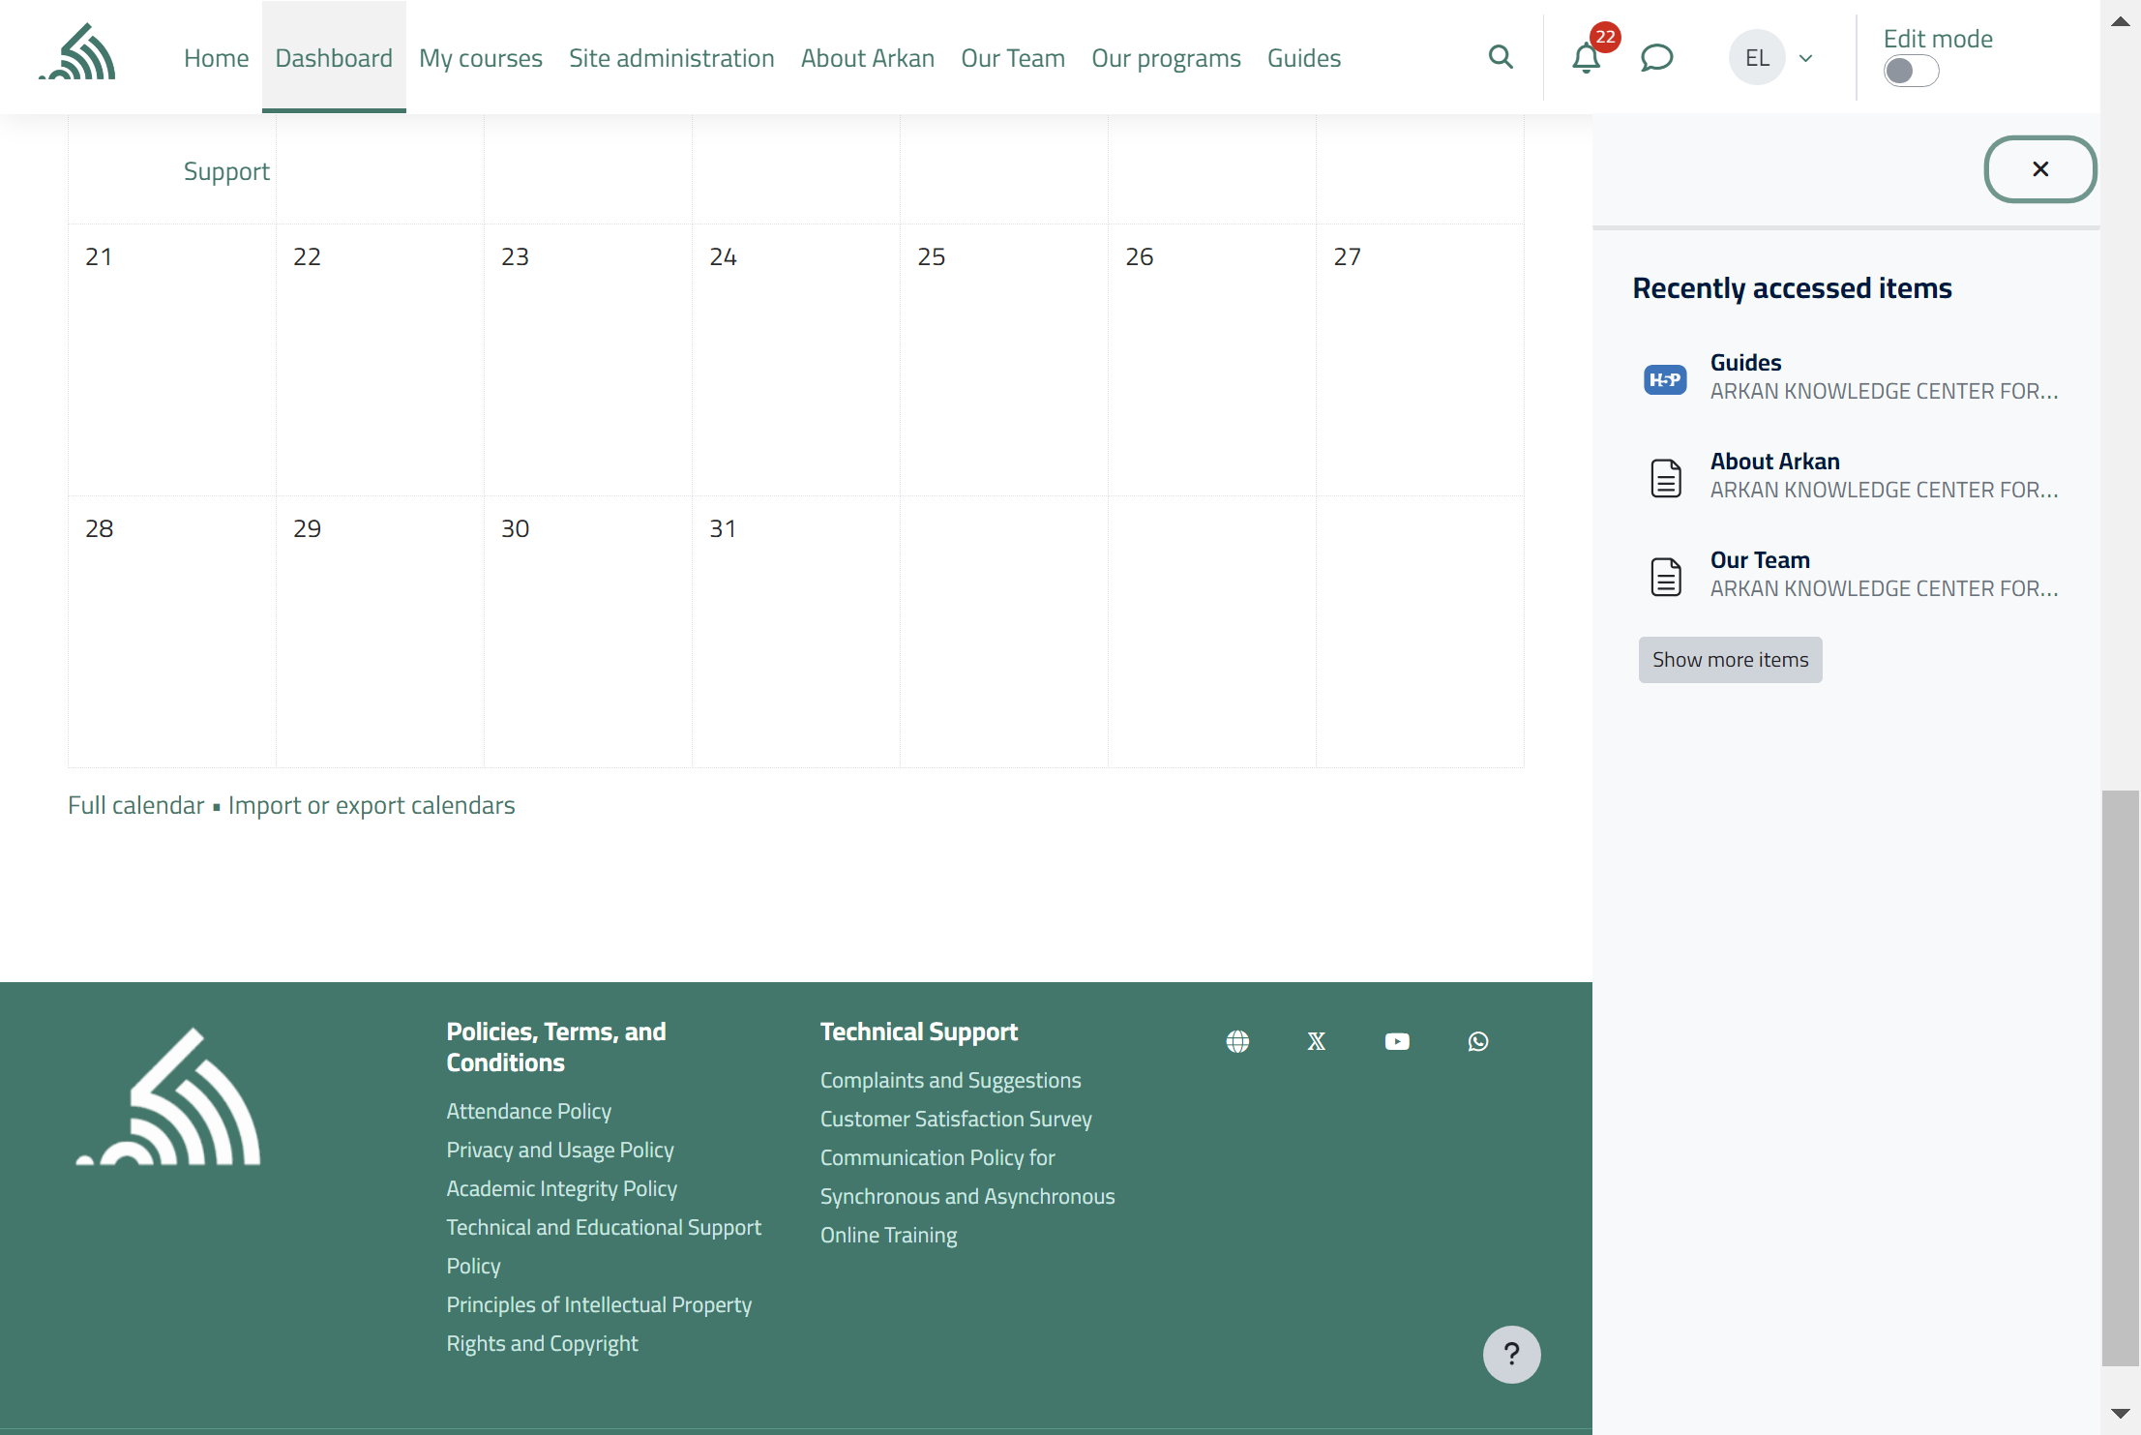
Task: Open notifications bell with 22 badge
Action: pyautogui.click(x=1586, y=57)
